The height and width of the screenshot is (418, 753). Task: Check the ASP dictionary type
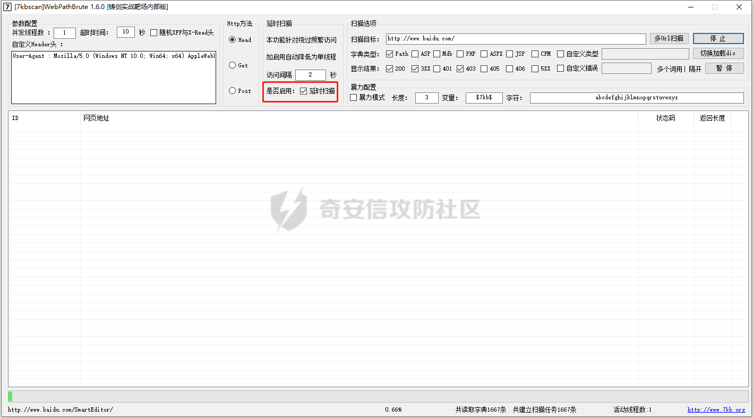pos(414,54)
